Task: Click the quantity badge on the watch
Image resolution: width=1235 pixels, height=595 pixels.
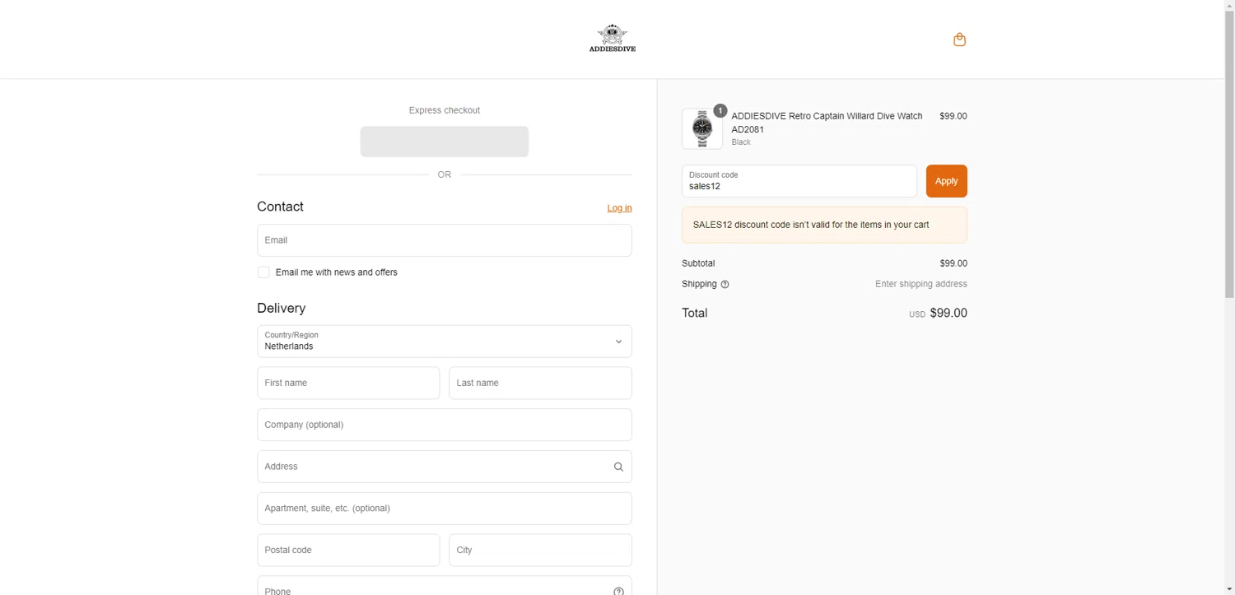Action: click(x=720, y=110)
